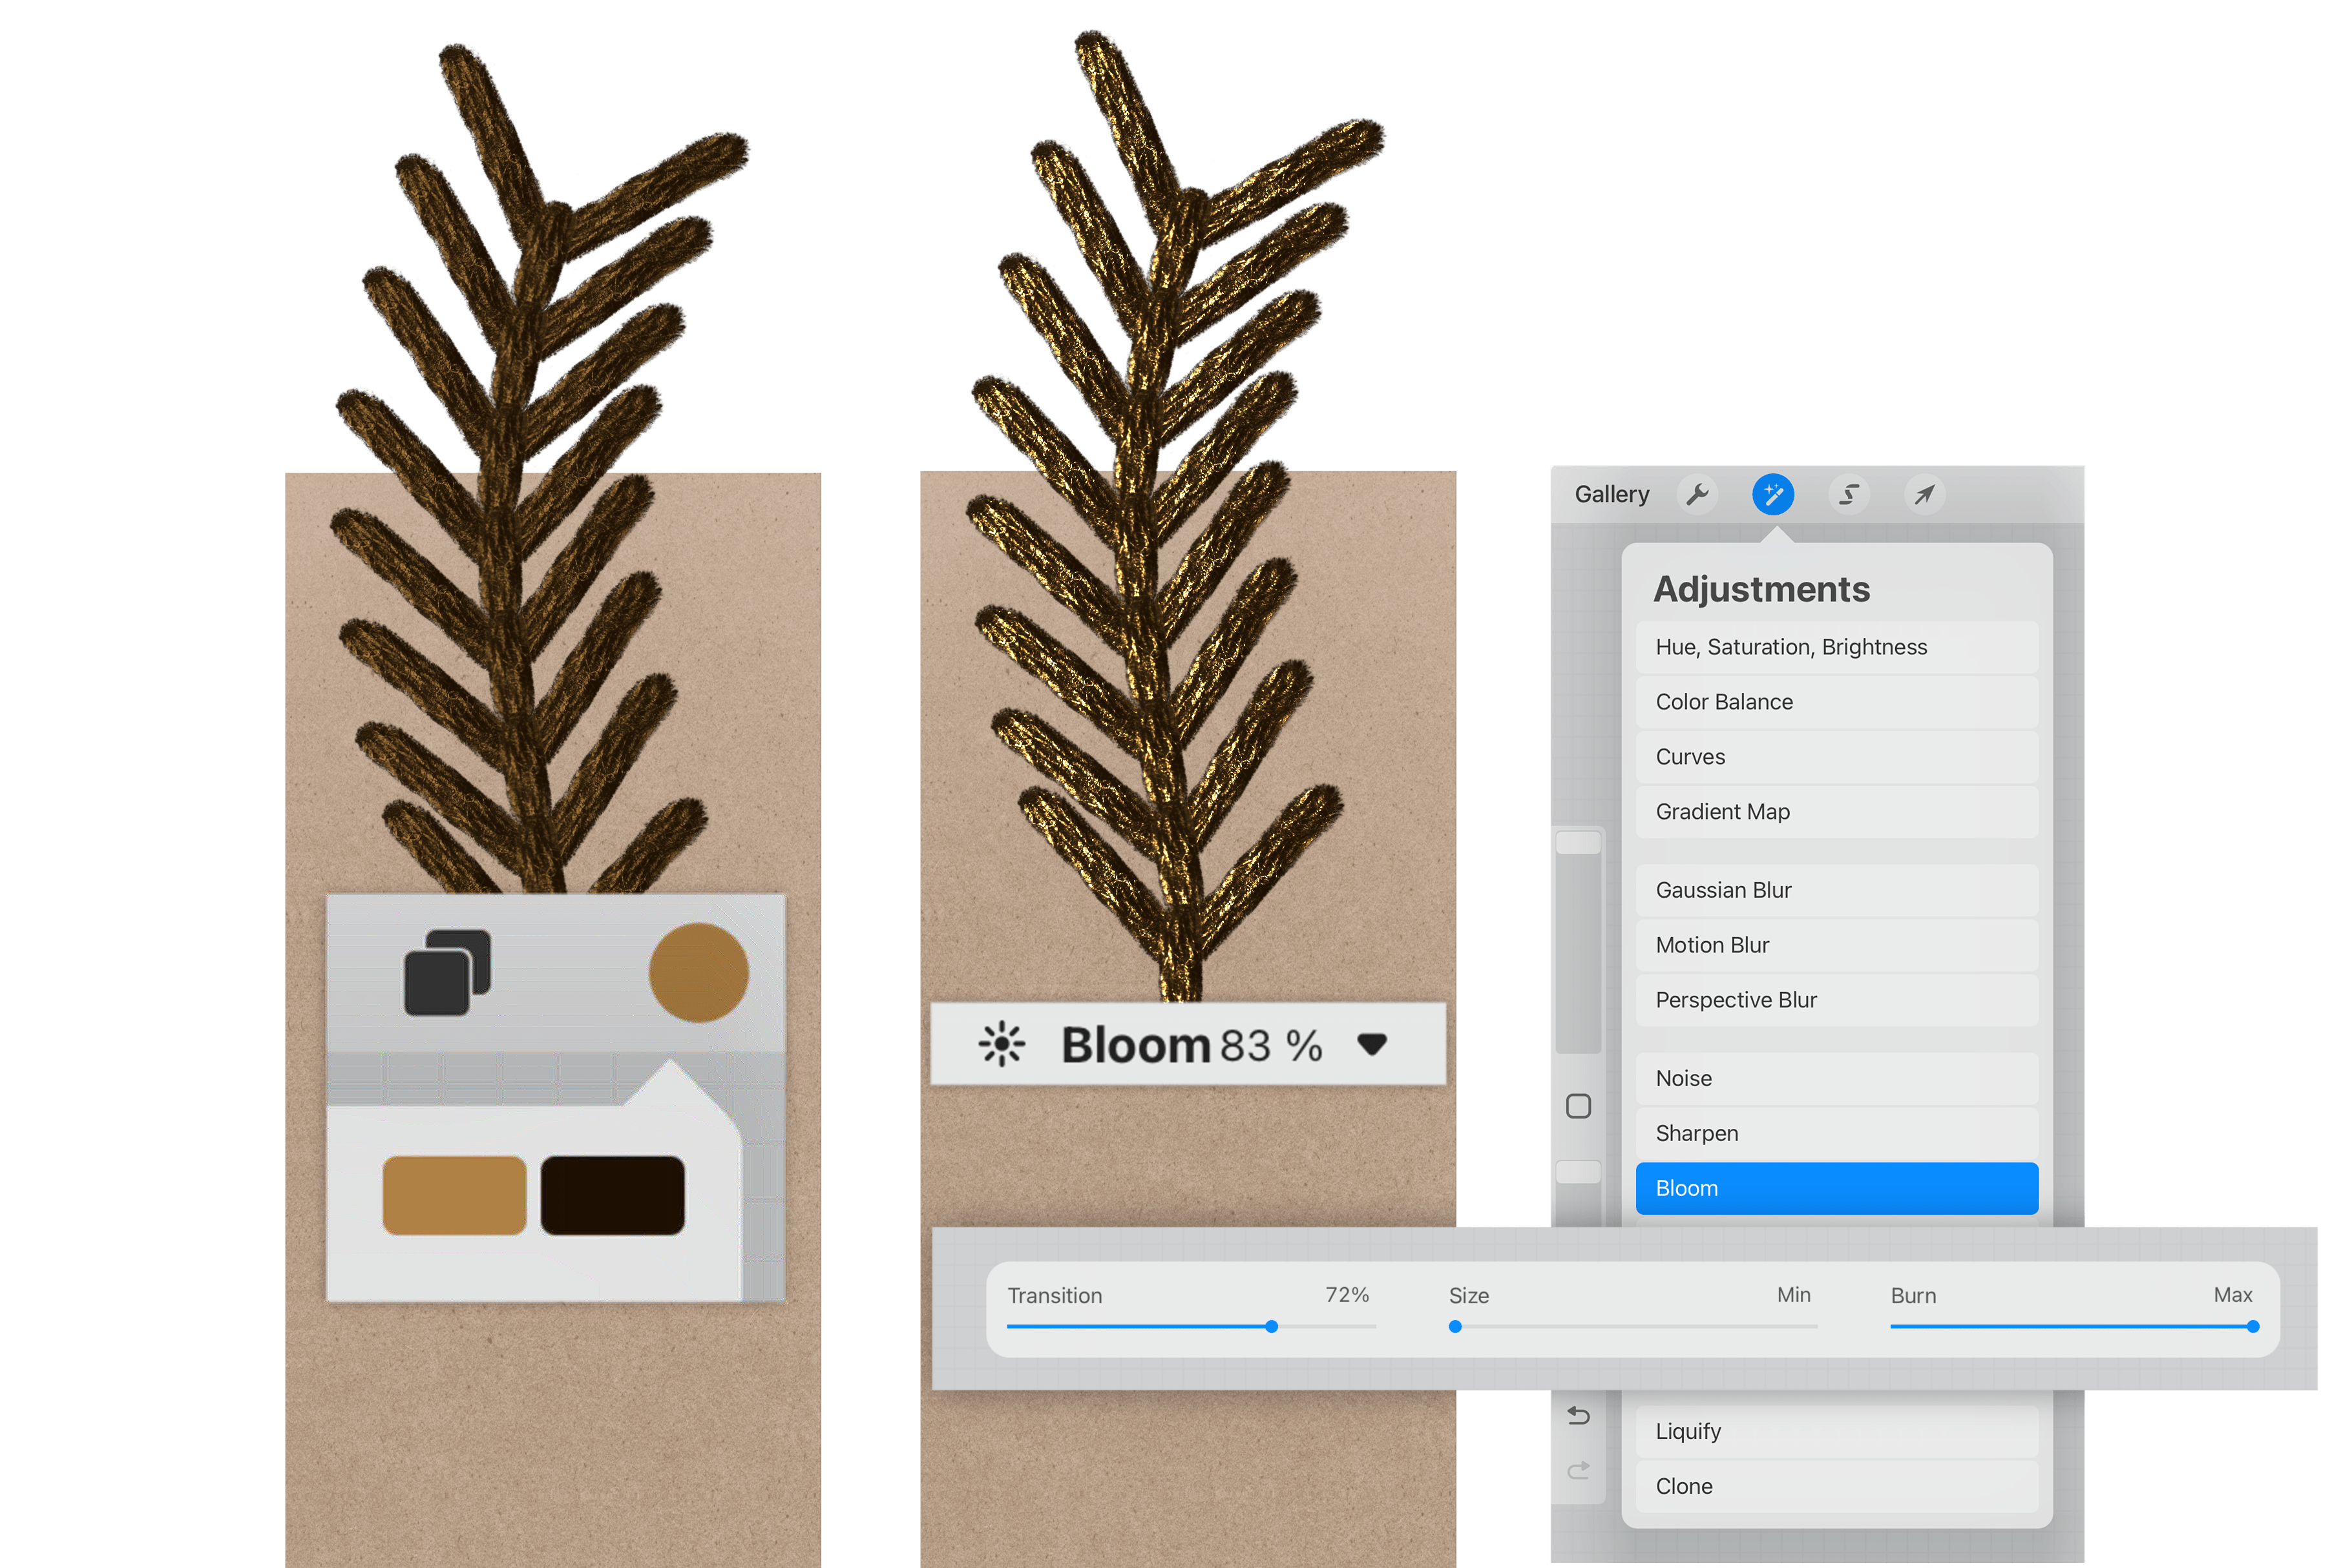Click the Burn slider handle at Max
Viewport: 2352px width, 1568px height.
(2253, 1327)
